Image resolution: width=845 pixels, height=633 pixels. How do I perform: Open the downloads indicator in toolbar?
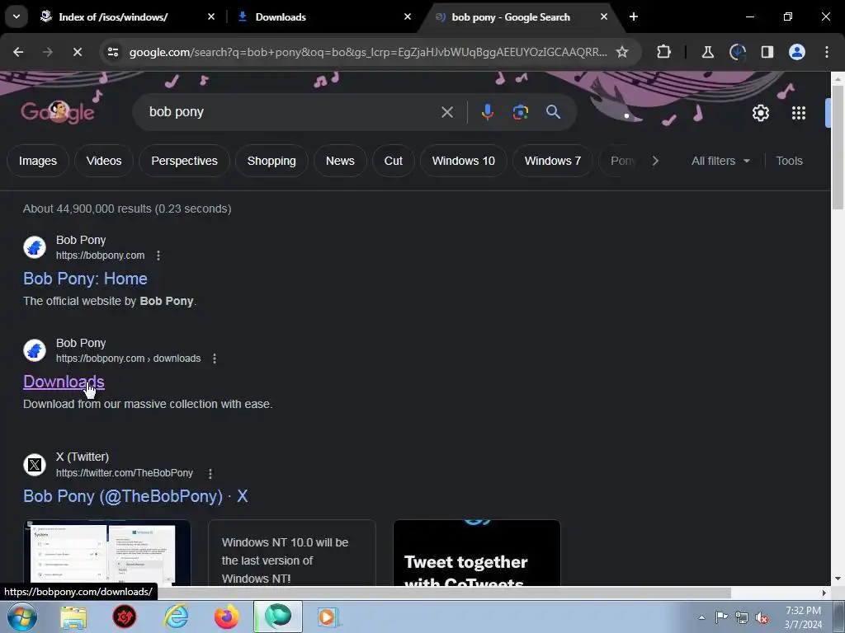(x=737, y=52)
